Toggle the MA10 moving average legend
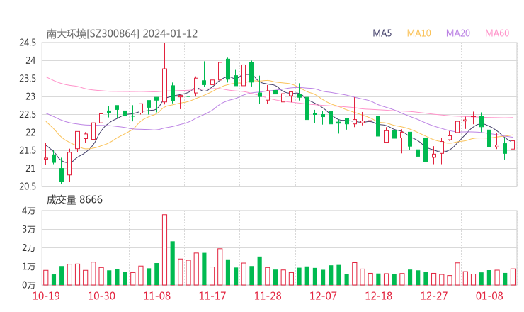The image size is (524, 312). coord(419,33)
